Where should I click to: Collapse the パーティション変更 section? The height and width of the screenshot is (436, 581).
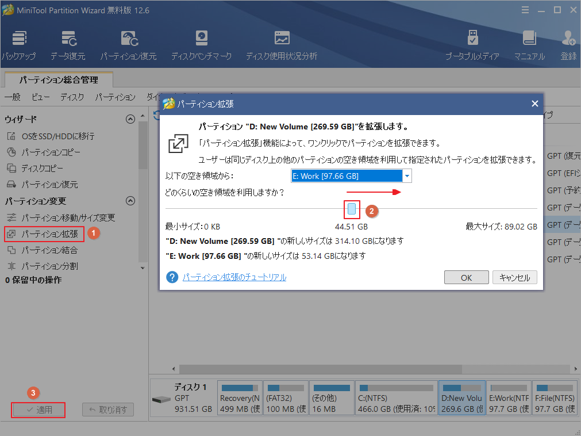(x=130, y=201)
